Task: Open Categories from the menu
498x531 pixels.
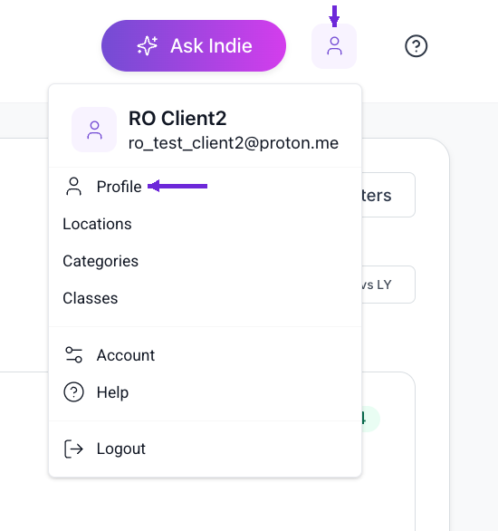Action: point(205,261)
